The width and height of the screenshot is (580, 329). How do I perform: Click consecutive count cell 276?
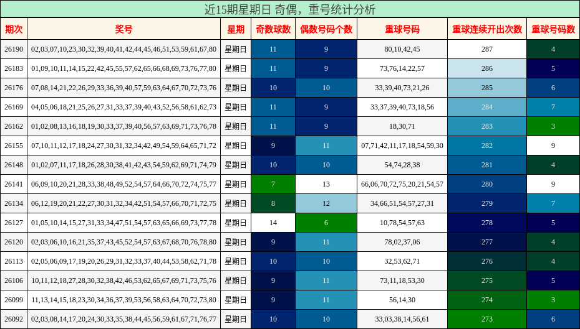point(487,261)
